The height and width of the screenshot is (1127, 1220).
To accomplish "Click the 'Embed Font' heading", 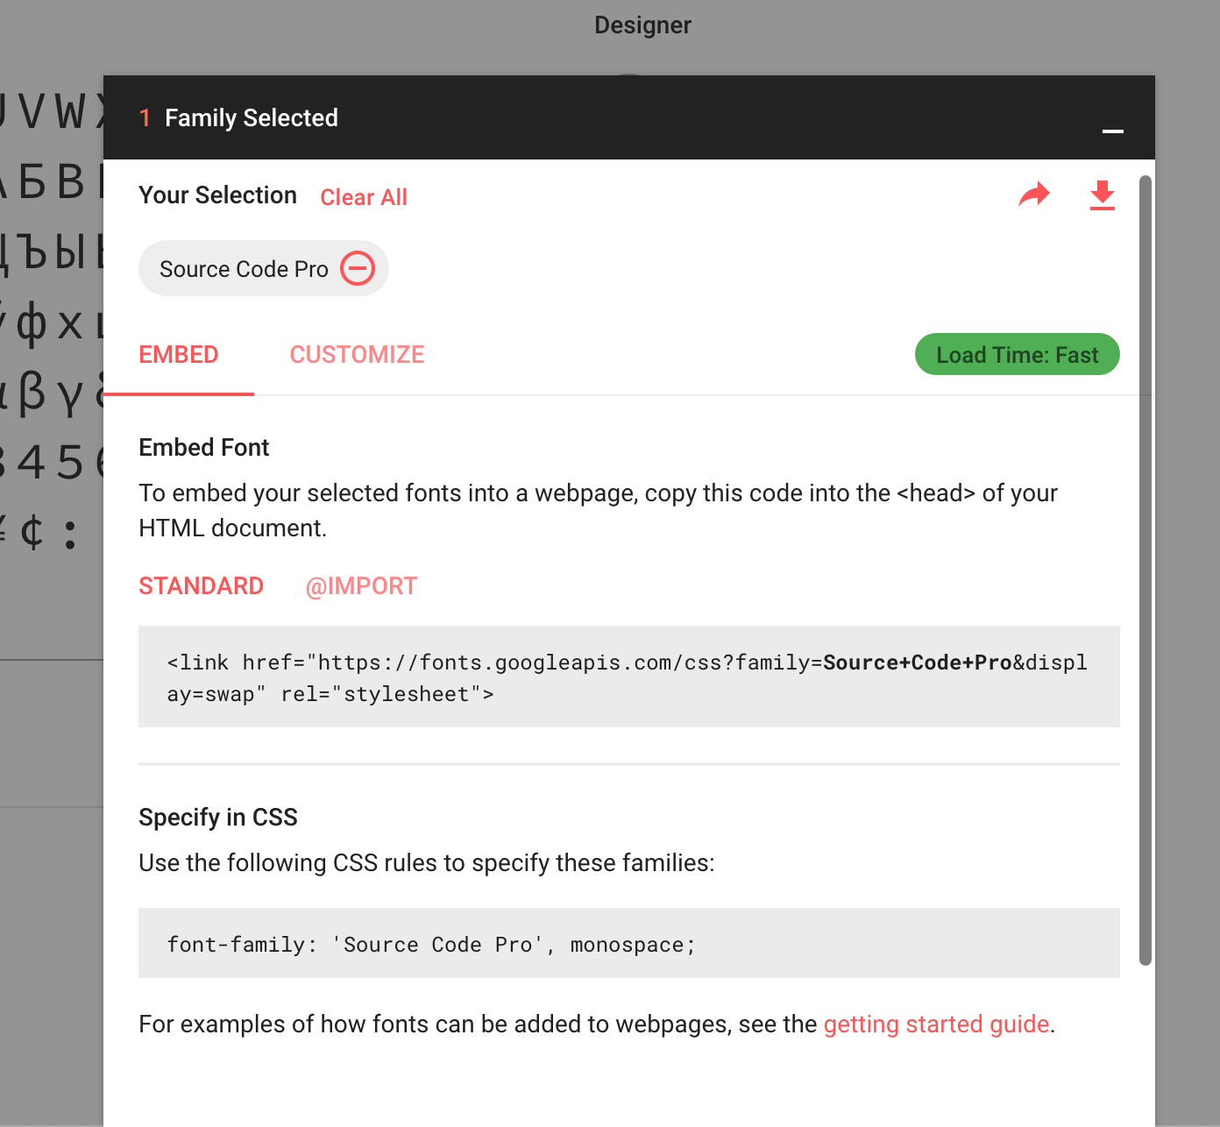I will pyautogui.click(x=204, y=448).
